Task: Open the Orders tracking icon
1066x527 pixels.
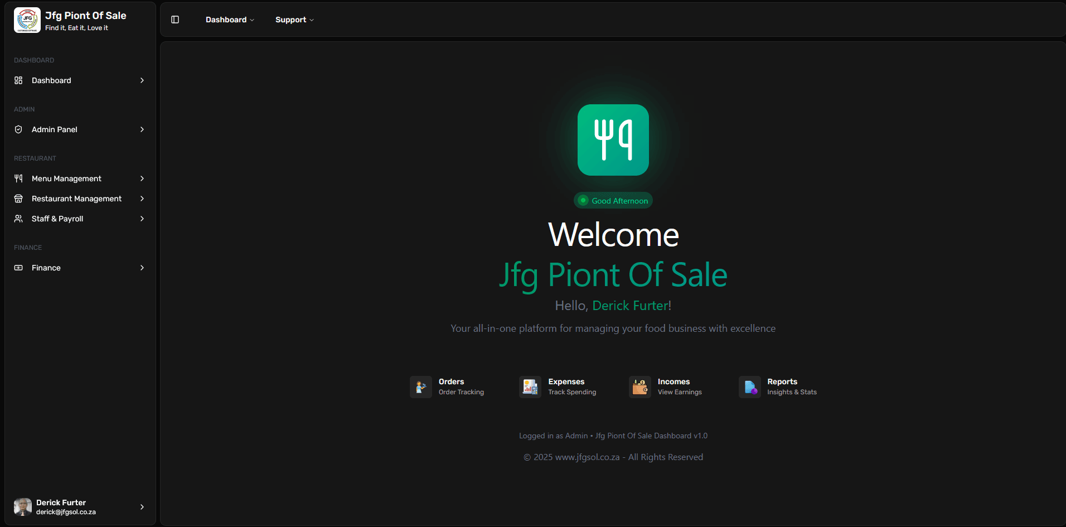Action: coord(421,386)
